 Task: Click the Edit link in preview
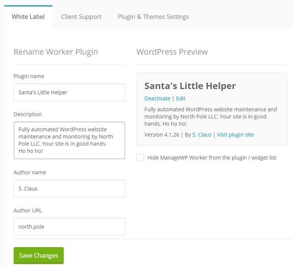pos(180,98)
